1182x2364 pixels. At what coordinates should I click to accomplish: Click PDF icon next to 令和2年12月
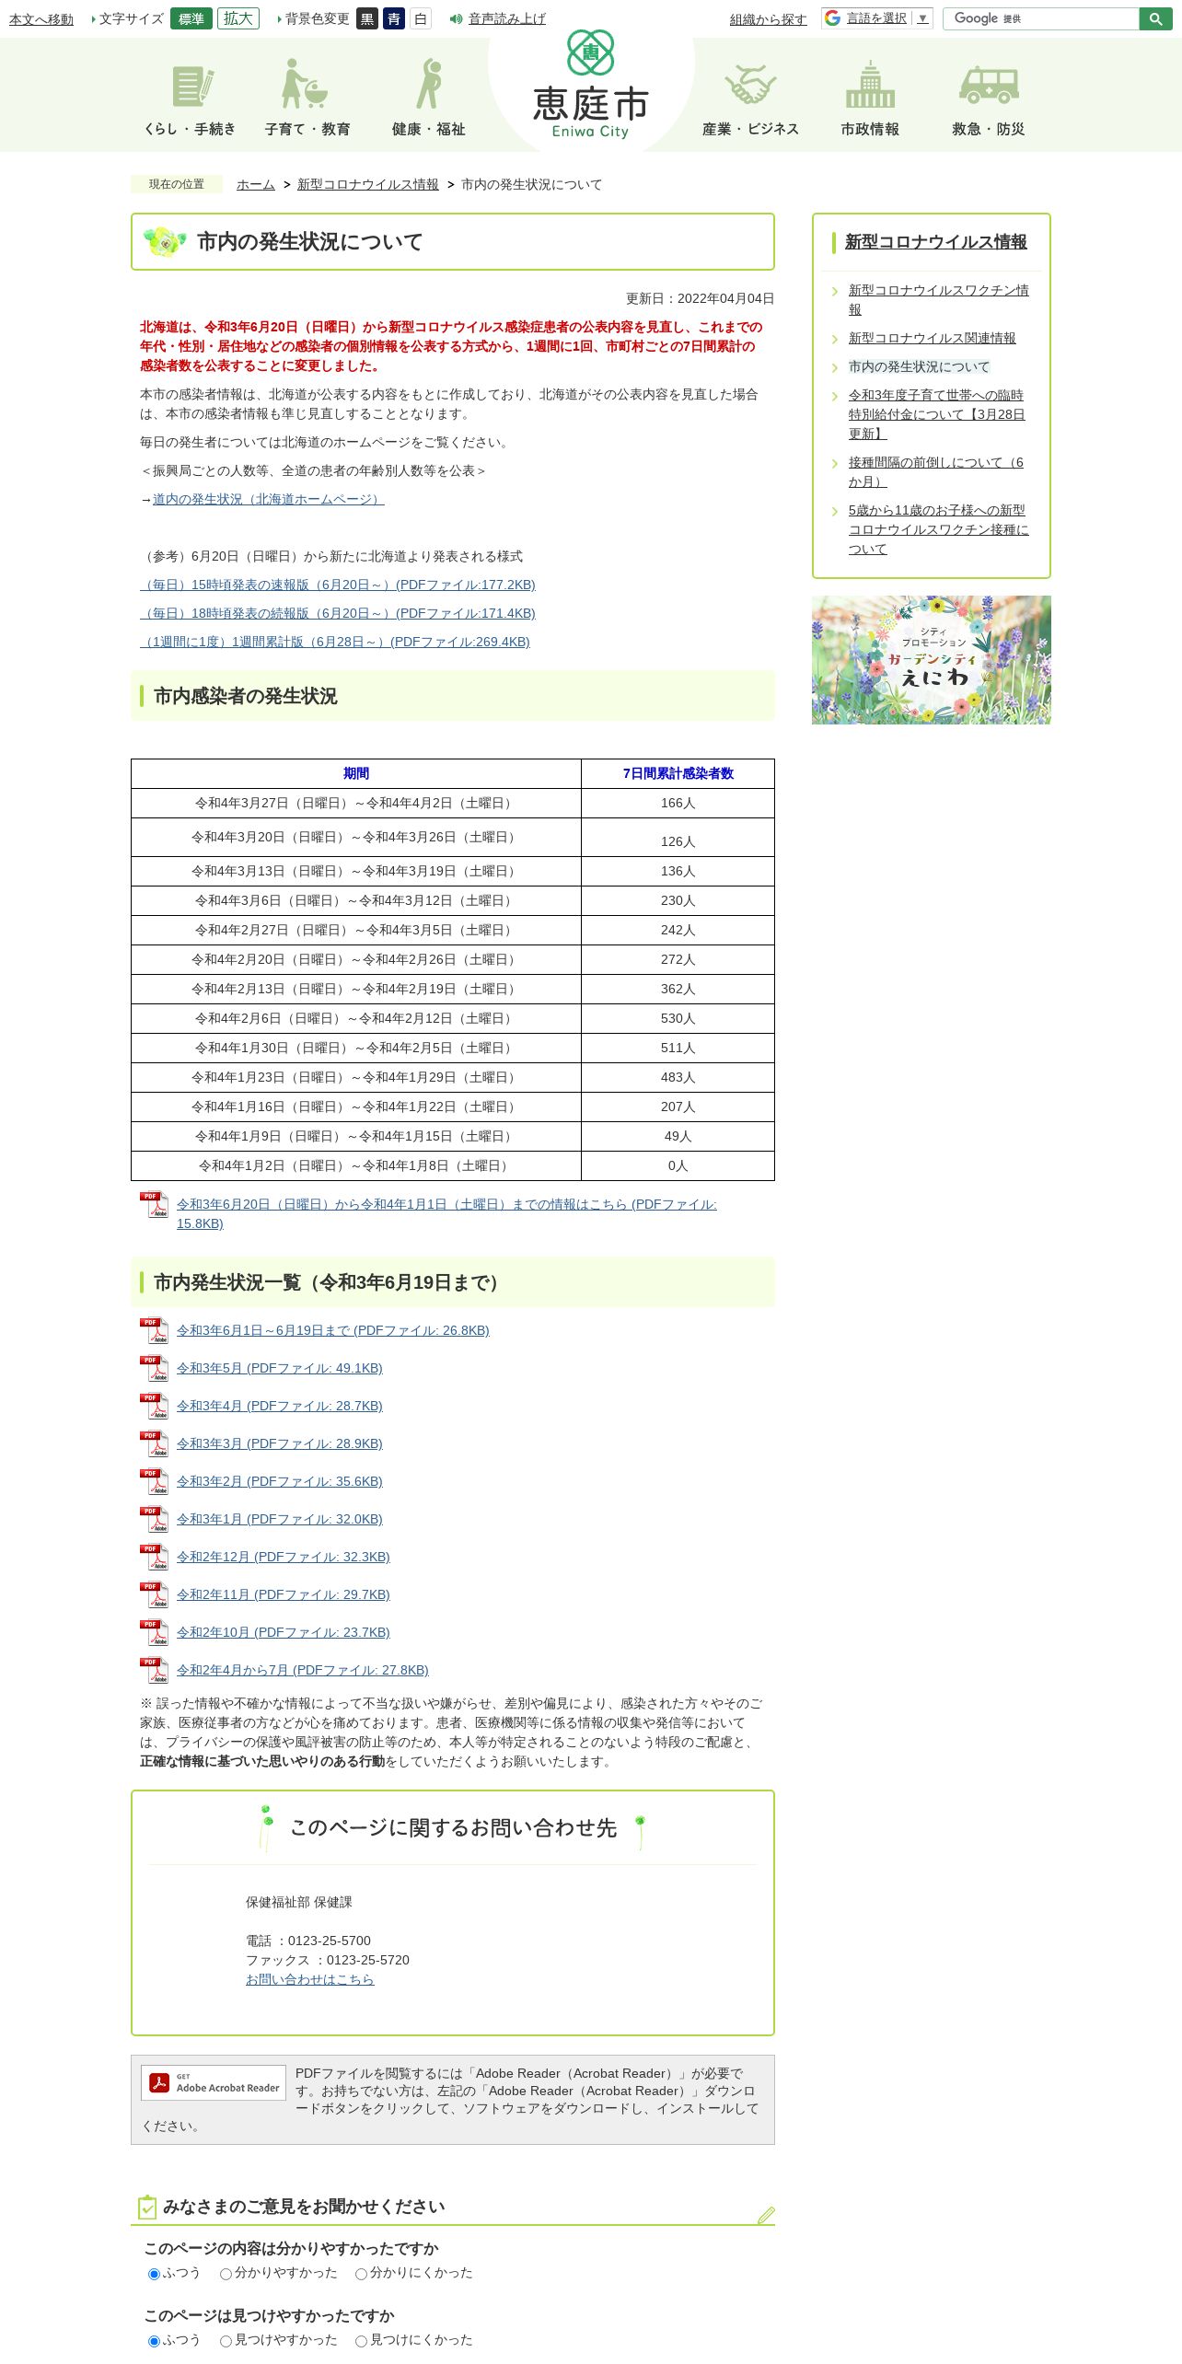click(154, 1558)
